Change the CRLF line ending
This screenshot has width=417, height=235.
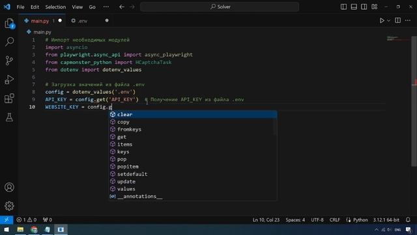[x=334, y=220]
